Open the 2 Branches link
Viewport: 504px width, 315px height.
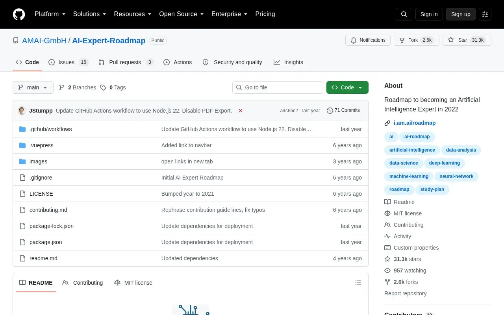tap(78, 87)
